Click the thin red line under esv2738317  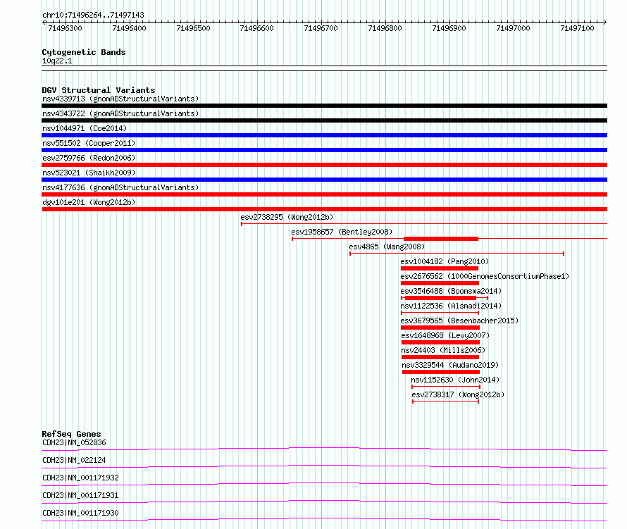445,402
